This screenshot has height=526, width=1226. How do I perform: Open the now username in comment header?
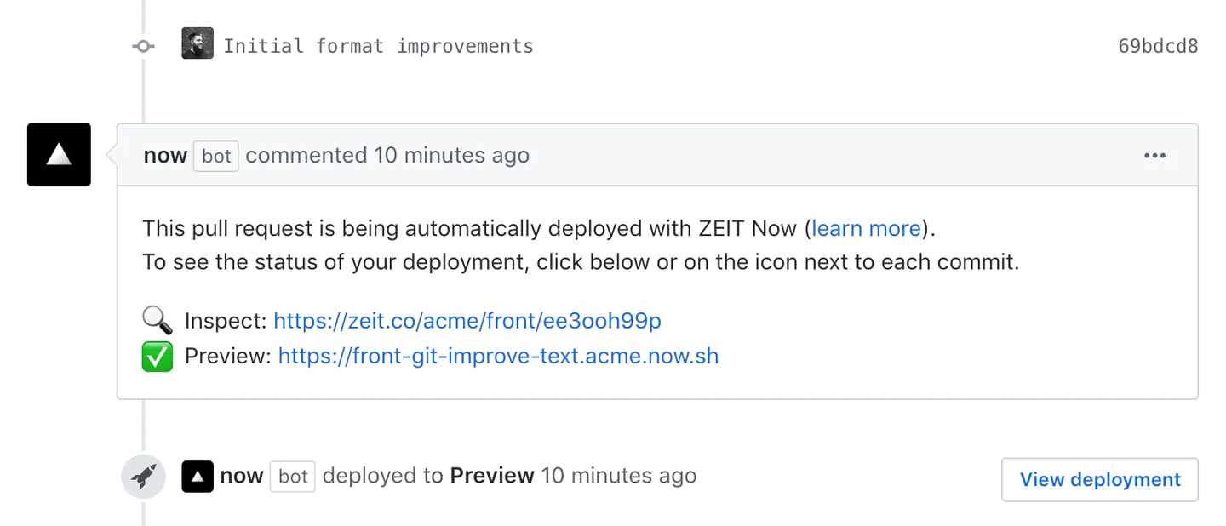[165, 156]
